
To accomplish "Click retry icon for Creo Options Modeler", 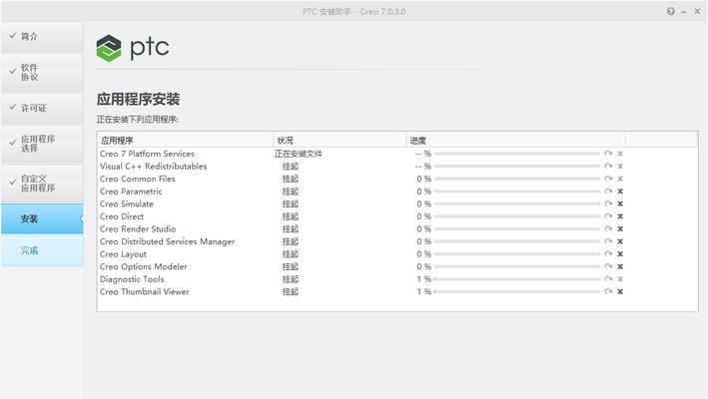I will point(608,267).
